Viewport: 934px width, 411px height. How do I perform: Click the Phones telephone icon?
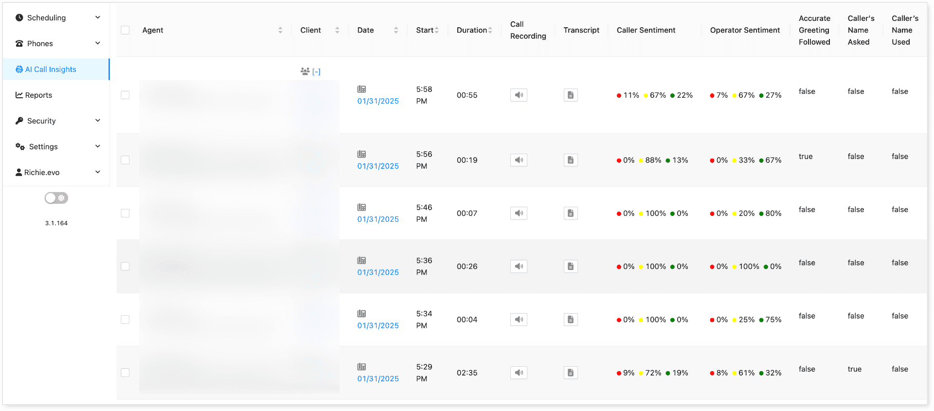coord(19,43)
